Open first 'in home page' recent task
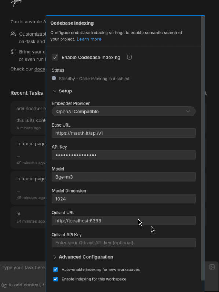 point(28,153)
